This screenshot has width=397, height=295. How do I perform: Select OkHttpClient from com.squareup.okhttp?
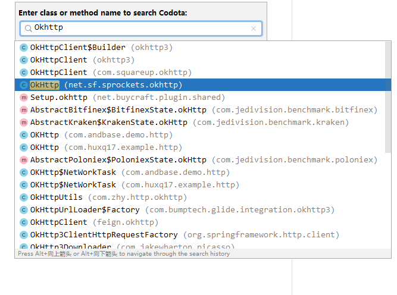110,73
